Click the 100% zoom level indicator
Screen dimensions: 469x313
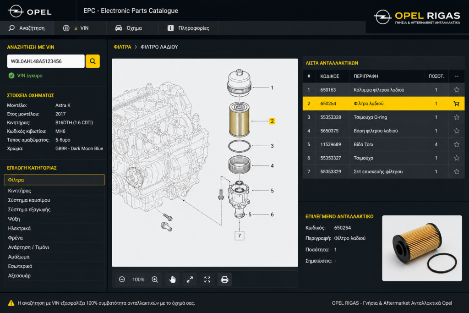(x=138, y=280)
